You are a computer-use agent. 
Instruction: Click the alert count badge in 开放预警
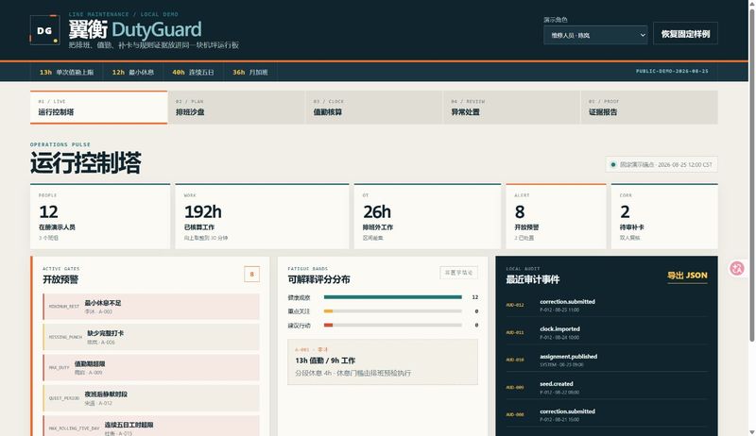click(x=251, y=275)
